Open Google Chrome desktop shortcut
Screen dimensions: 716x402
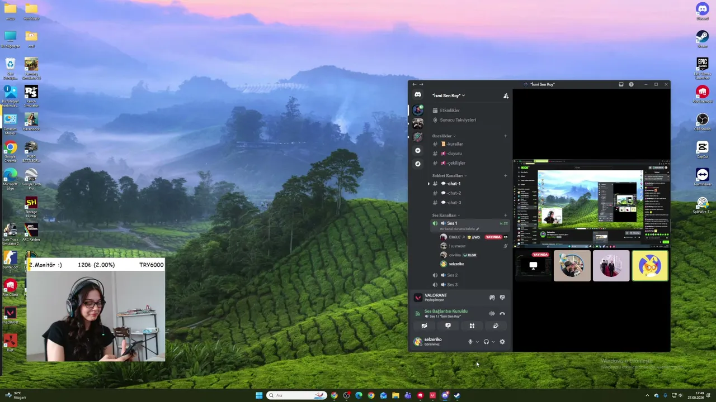click(10, 151)
